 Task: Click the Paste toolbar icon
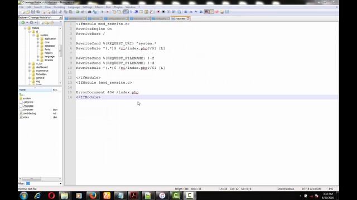pyautogui.click(x=71, y=12)
